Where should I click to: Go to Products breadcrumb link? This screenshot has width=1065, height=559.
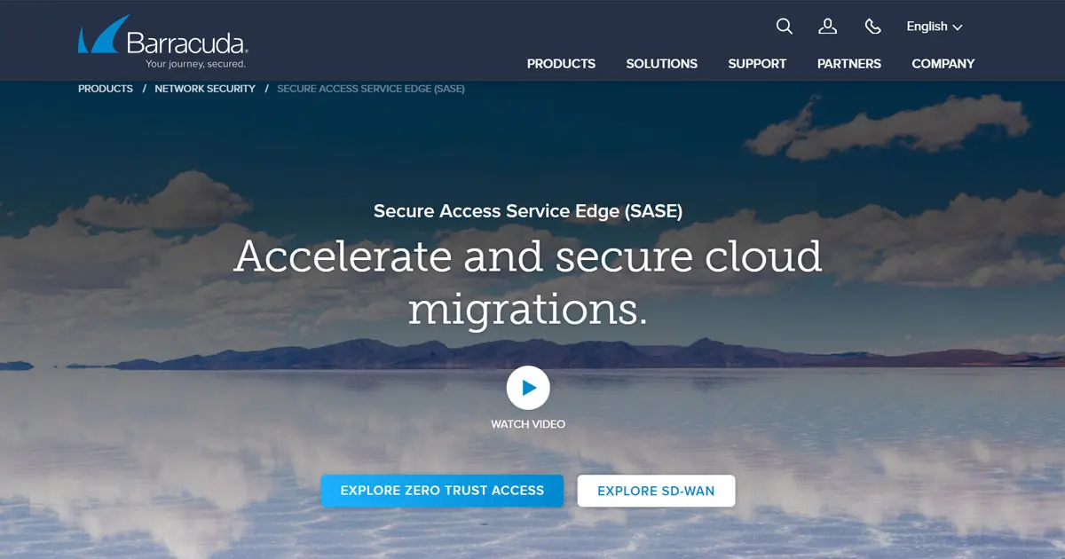click(x=106, y=89)
